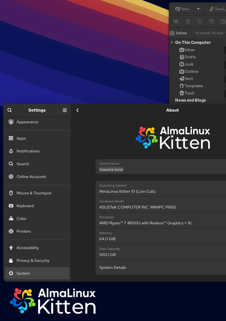Screen dimensions: 226x321
Task: Open Notifications settings
Action: tap(37, 151)
